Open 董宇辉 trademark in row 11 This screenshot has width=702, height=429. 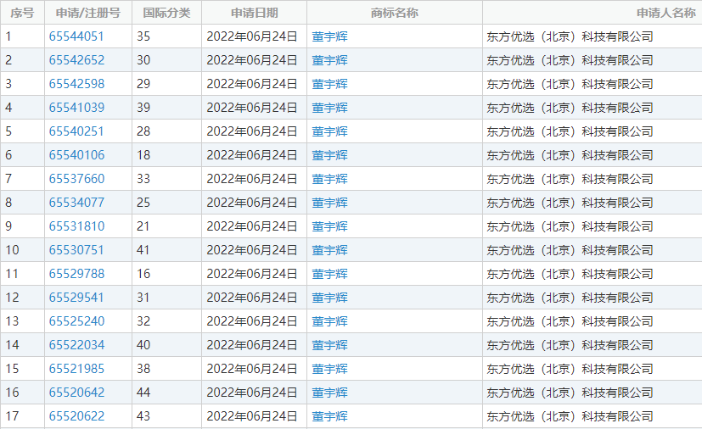tap(330, 273)
